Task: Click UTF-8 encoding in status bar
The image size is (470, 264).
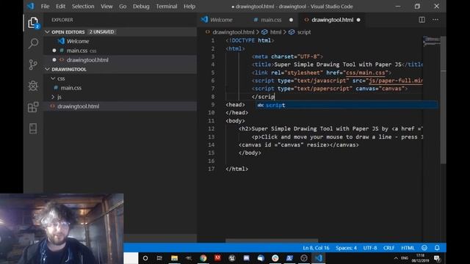Action: click(x=370, y=248)
